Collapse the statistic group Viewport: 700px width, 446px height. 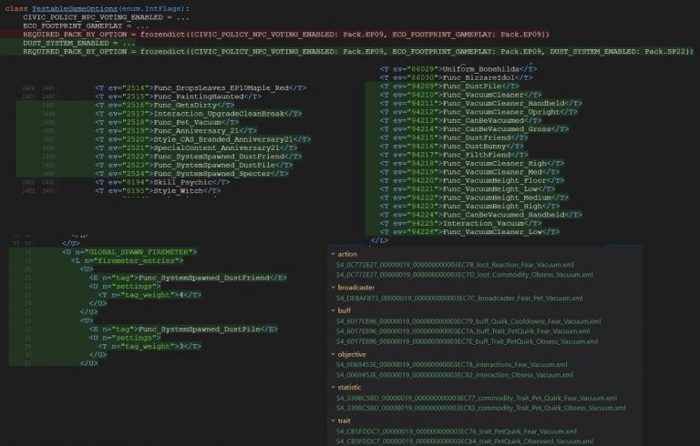(331, 387)
